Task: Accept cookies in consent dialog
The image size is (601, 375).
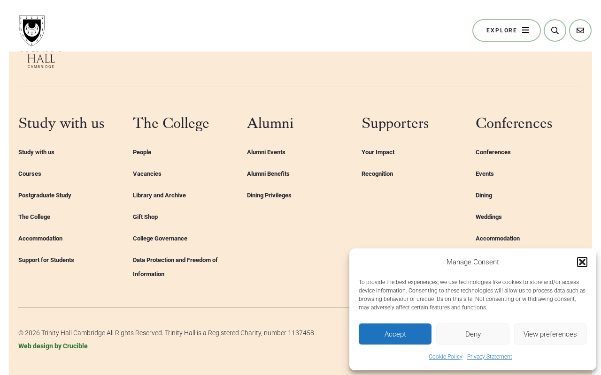Action: (x=395, y=334)
